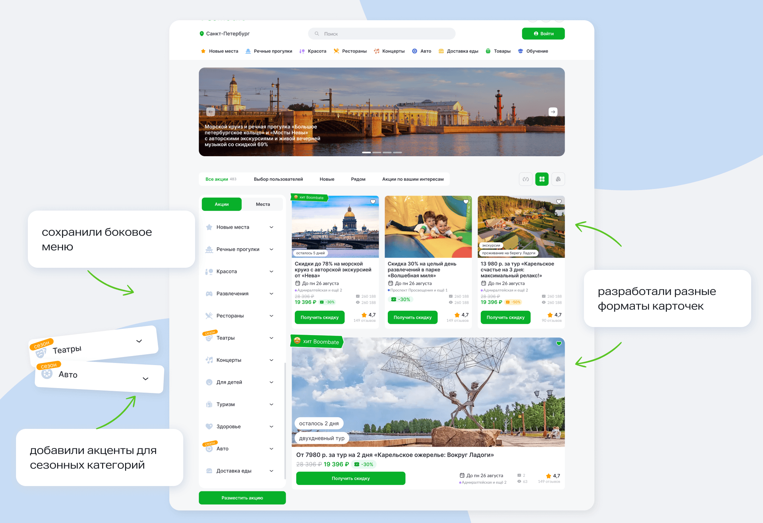
Task: Switch sidebar to the Места toggle
Action: [x=263, y=204]
